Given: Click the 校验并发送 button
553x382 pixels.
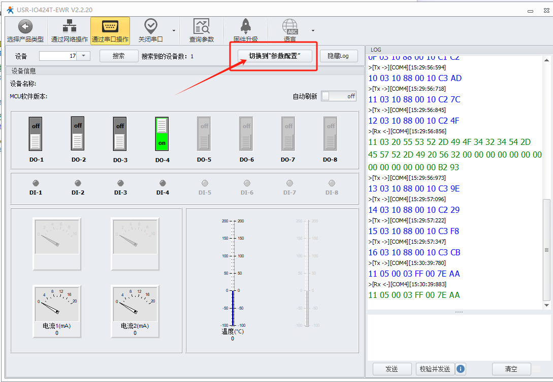Looking at the screenshot, I should [435, 369].
